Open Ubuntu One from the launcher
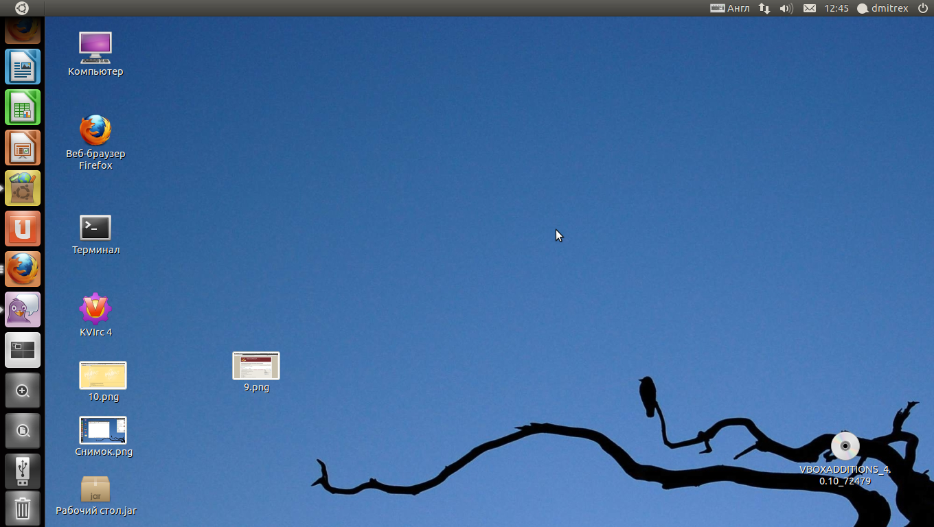Screen dimensions: 934x527 click(x=23, y=229)
